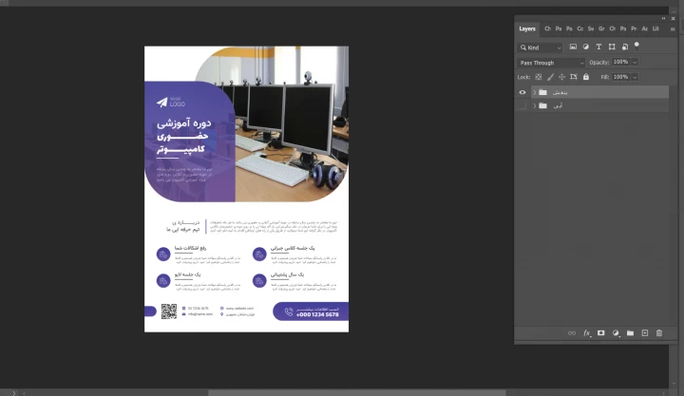Add a layer style with fx icon
Image resolution: width=684 pixels, height=396 pixels.
click(x=587, y=333)
